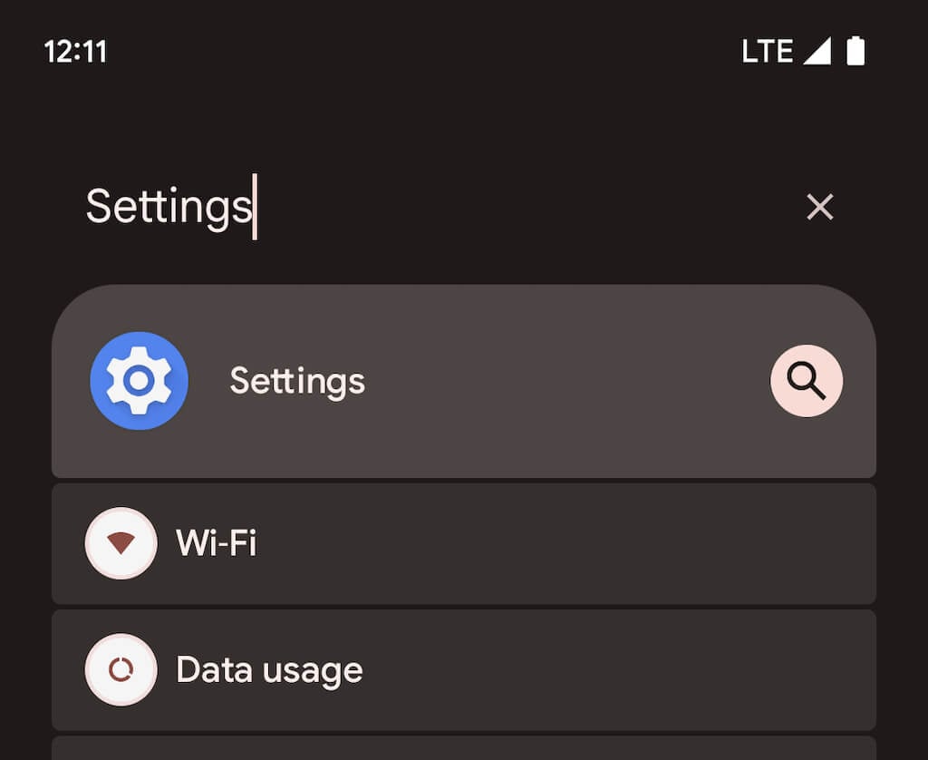Clear the search with the X button
This screenshot has width=928, height=760.
pos(819,208)
